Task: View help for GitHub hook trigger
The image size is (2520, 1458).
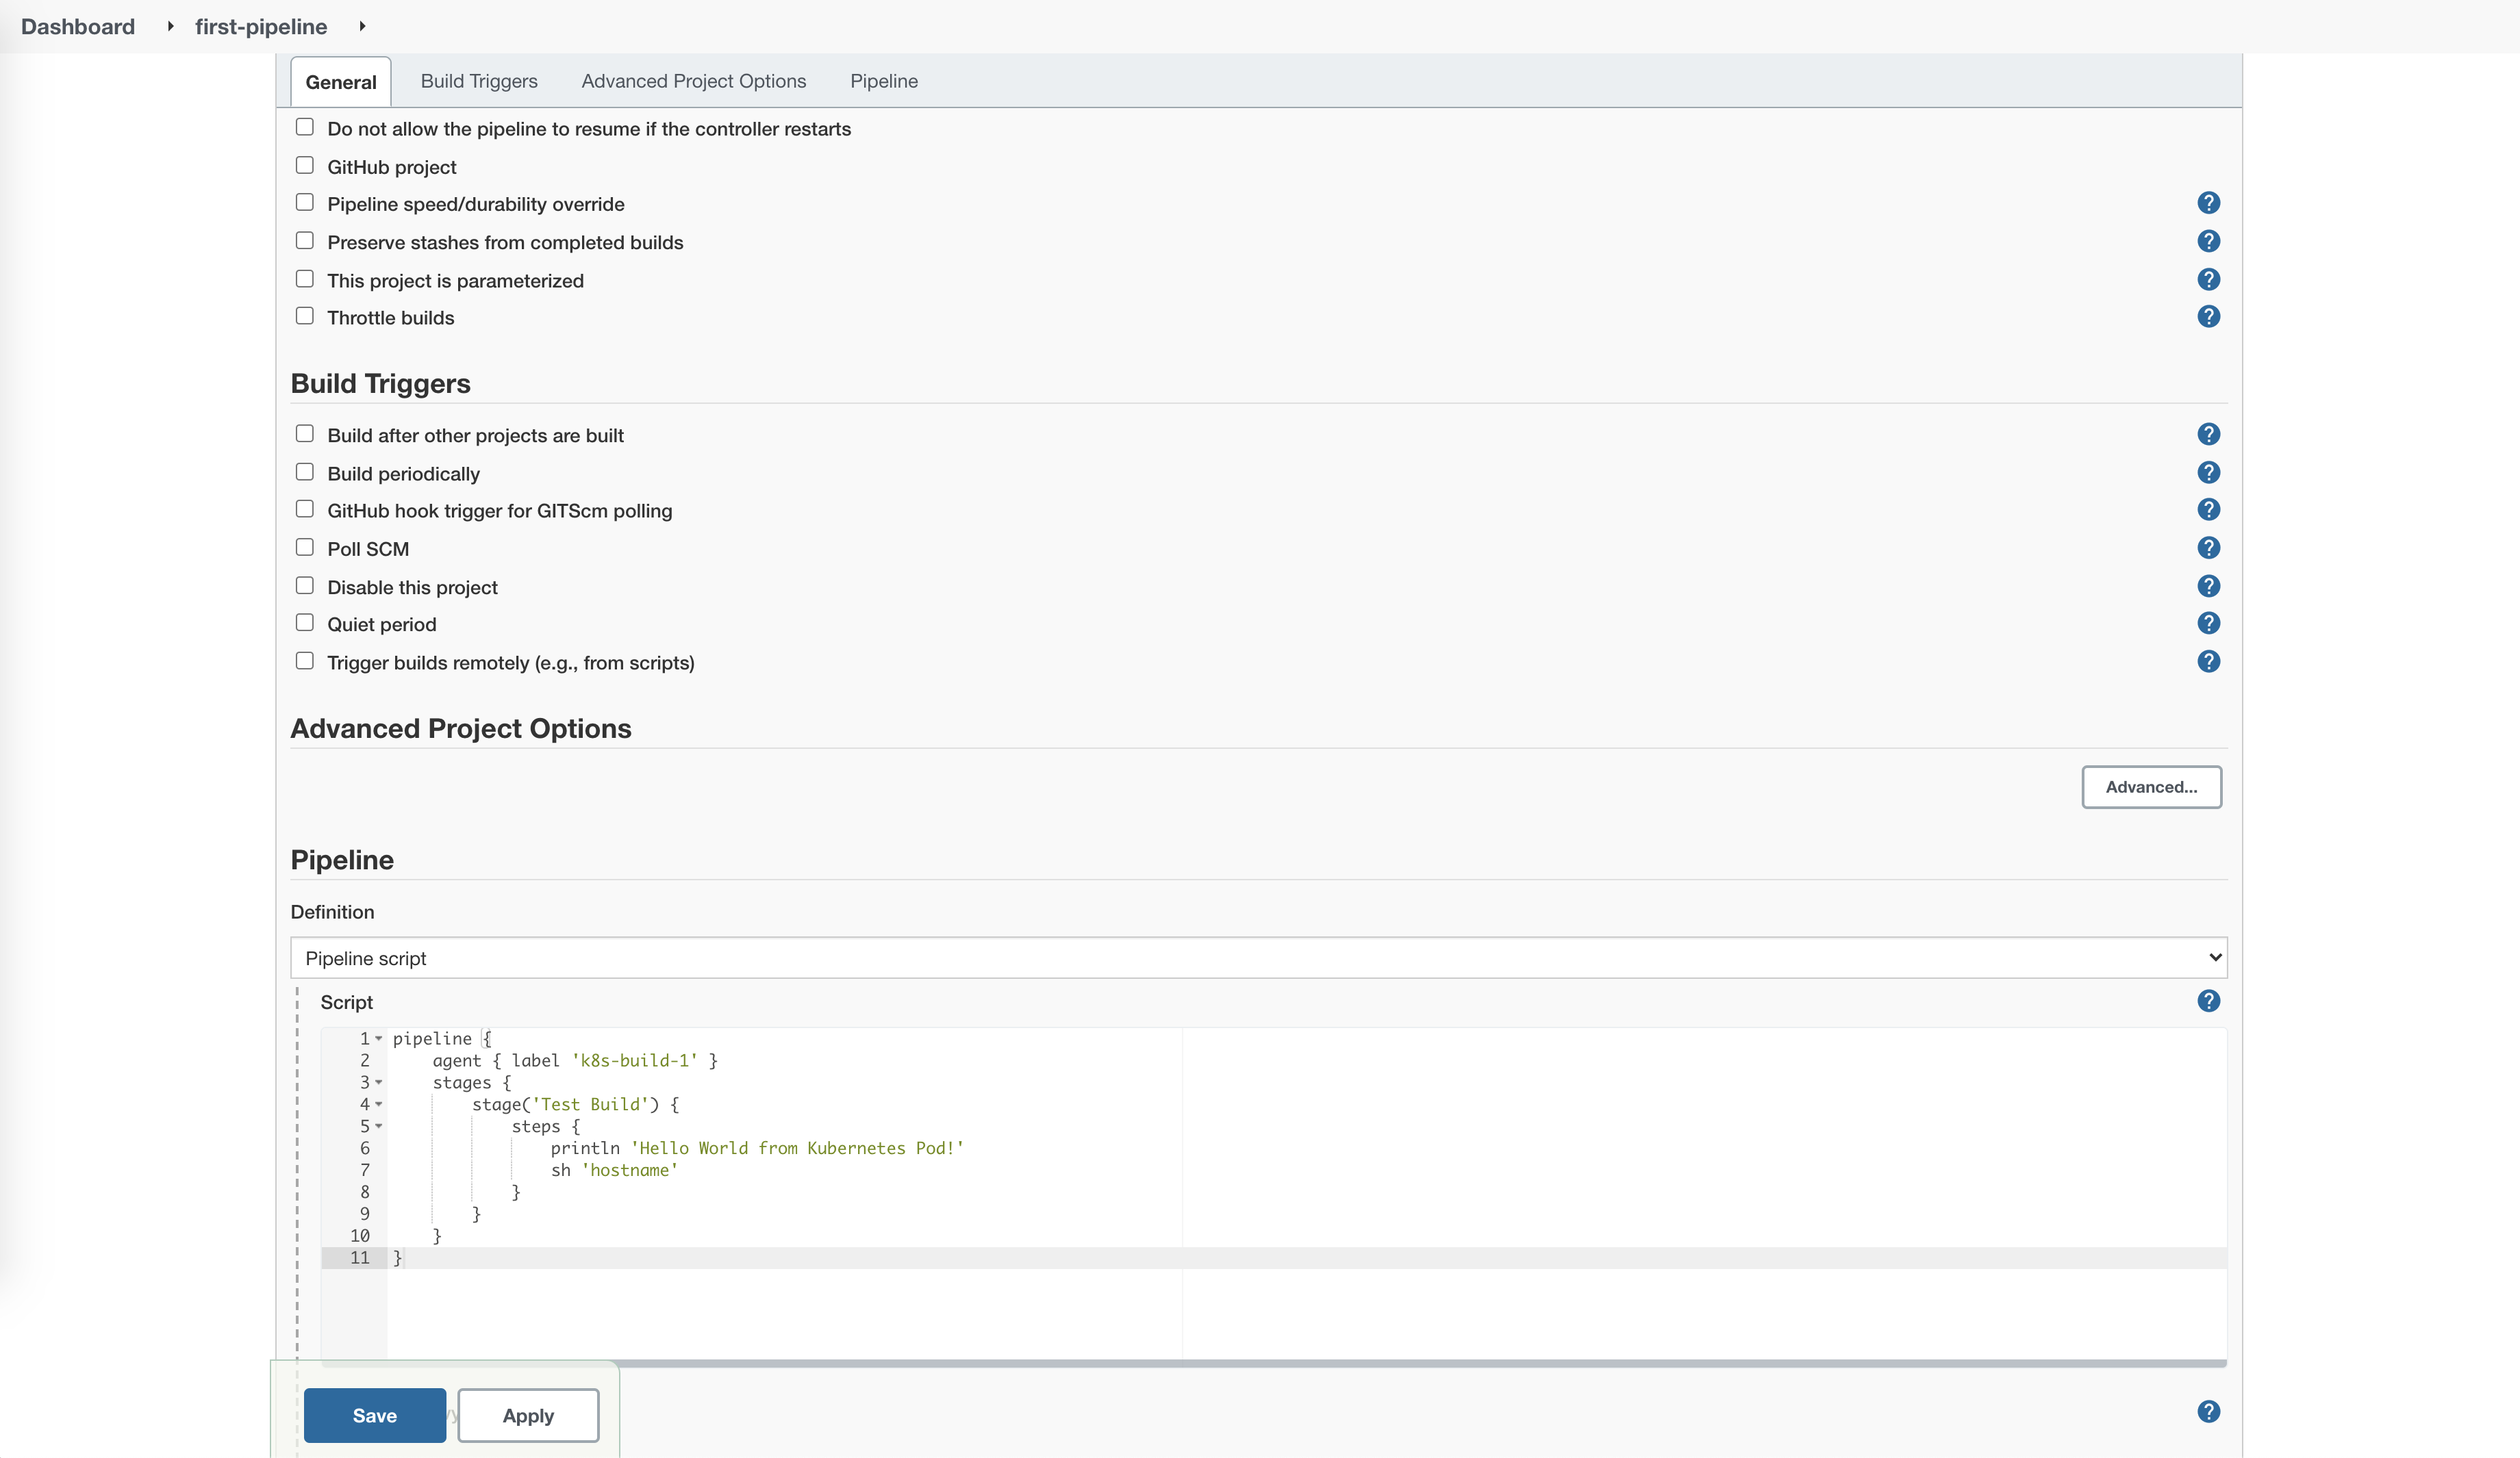Action: [2209, 509]
